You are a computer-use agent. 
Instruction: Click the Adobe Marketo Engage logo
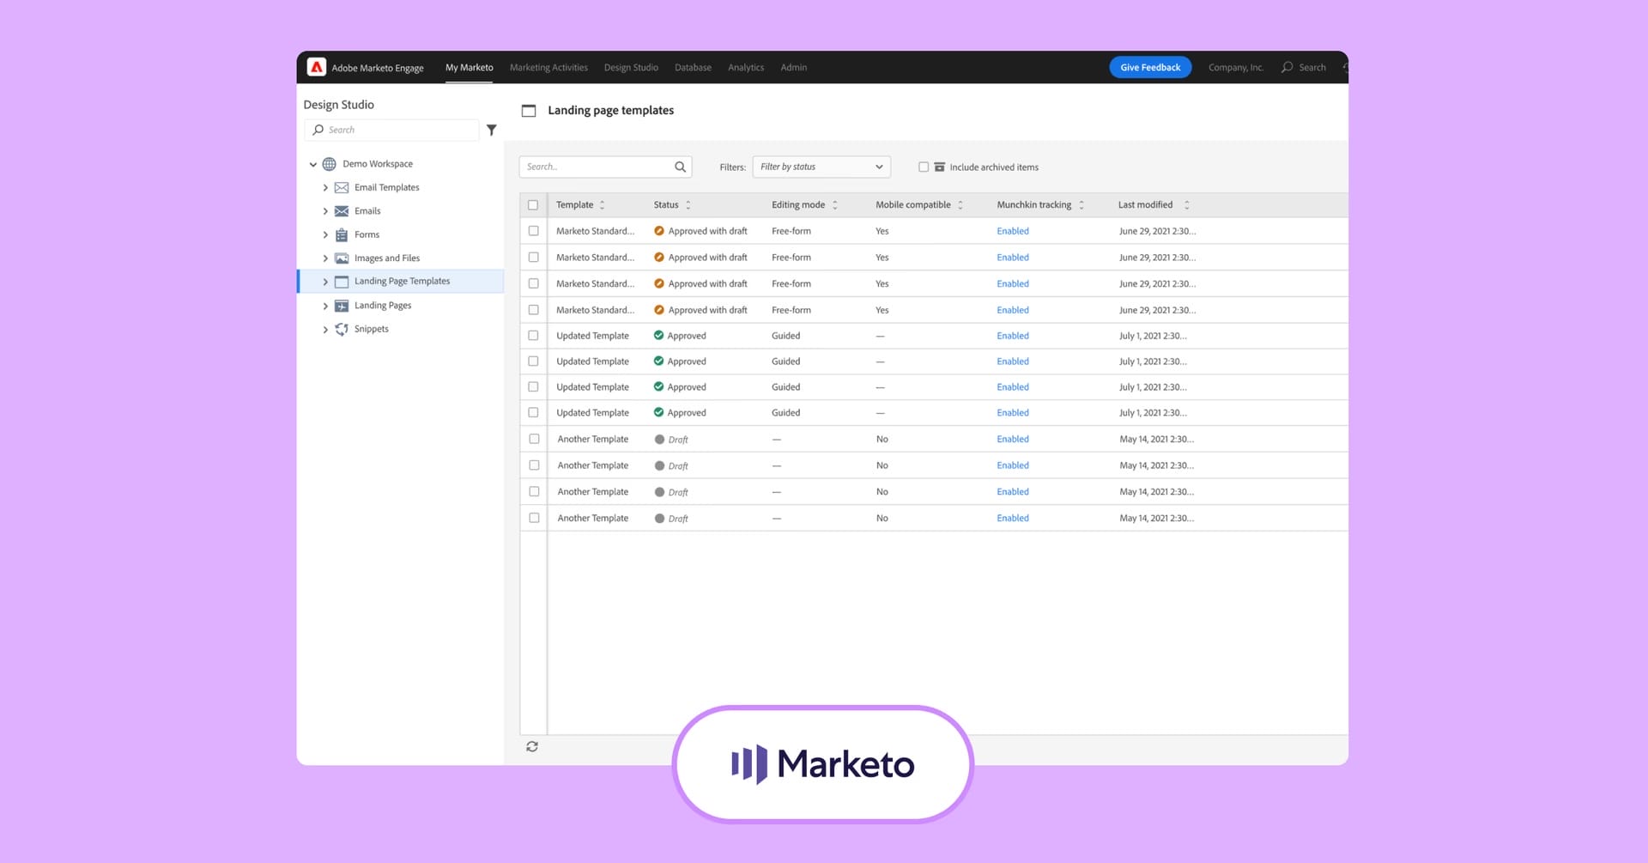click(318, 67)
